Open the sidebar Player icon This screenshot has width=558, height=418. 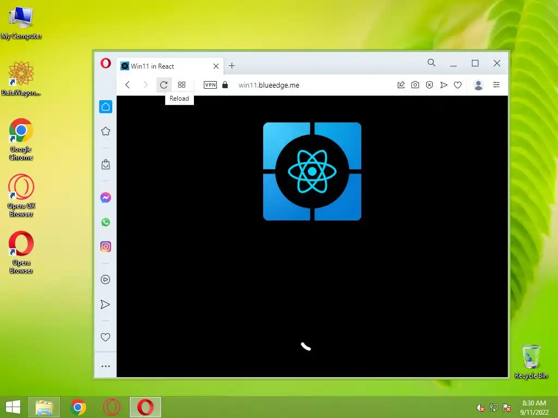(x=105, y=279)
